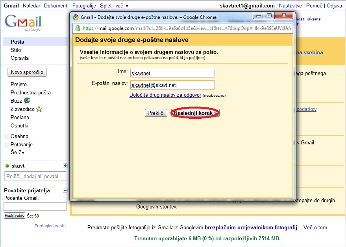The image size is (346, 247).
Task: Open the Potovanje label
Action: coord(22,144)
